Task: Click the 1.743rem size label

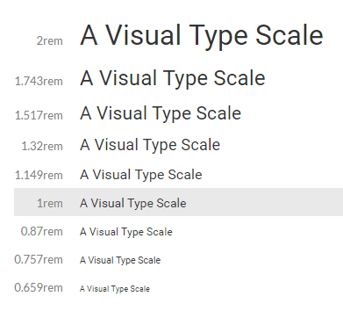Action: click(39, 81)
